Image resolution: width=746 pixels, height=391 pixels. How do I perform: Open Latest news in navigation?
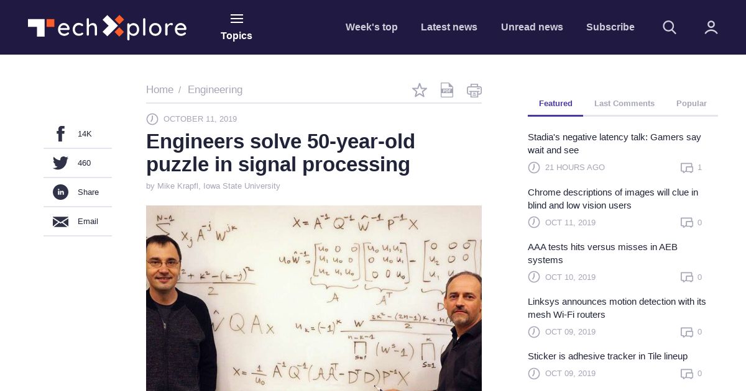(449, 27)
